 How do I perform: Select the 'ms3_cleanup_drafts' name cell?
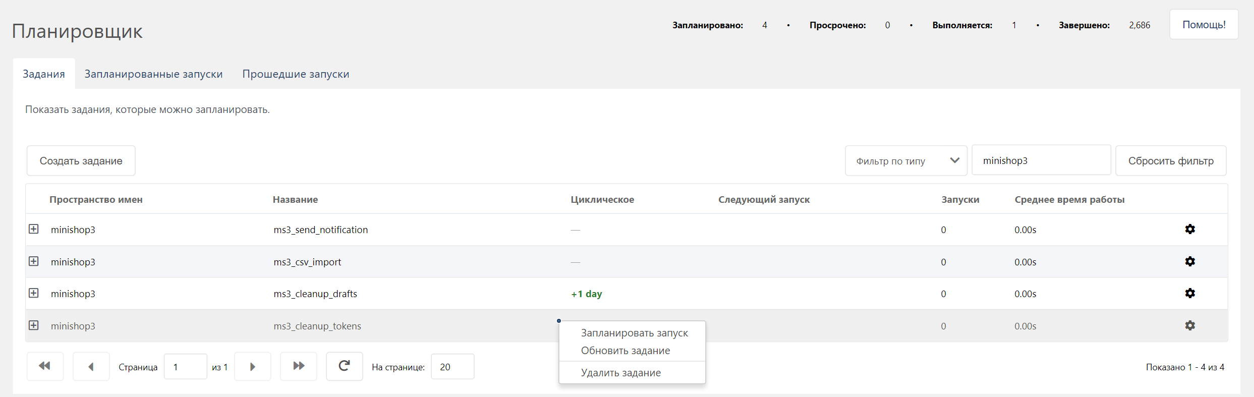coord(315,294)
